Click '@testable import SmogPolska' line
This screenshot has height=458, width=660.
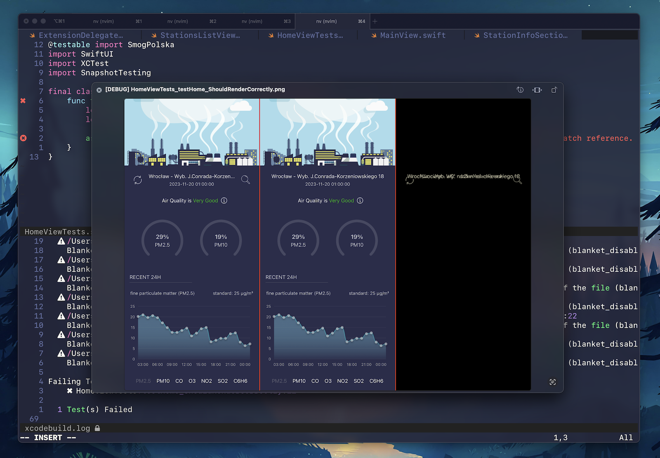[x=111, y=45]
